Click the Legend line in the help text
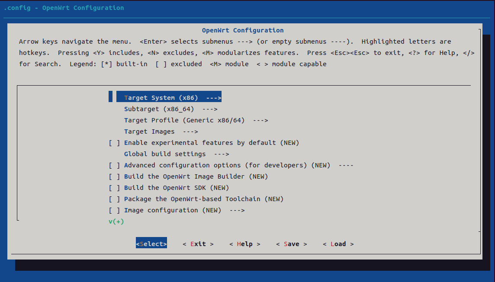Screen dimensions: 495x282 (x=198, y=64)
